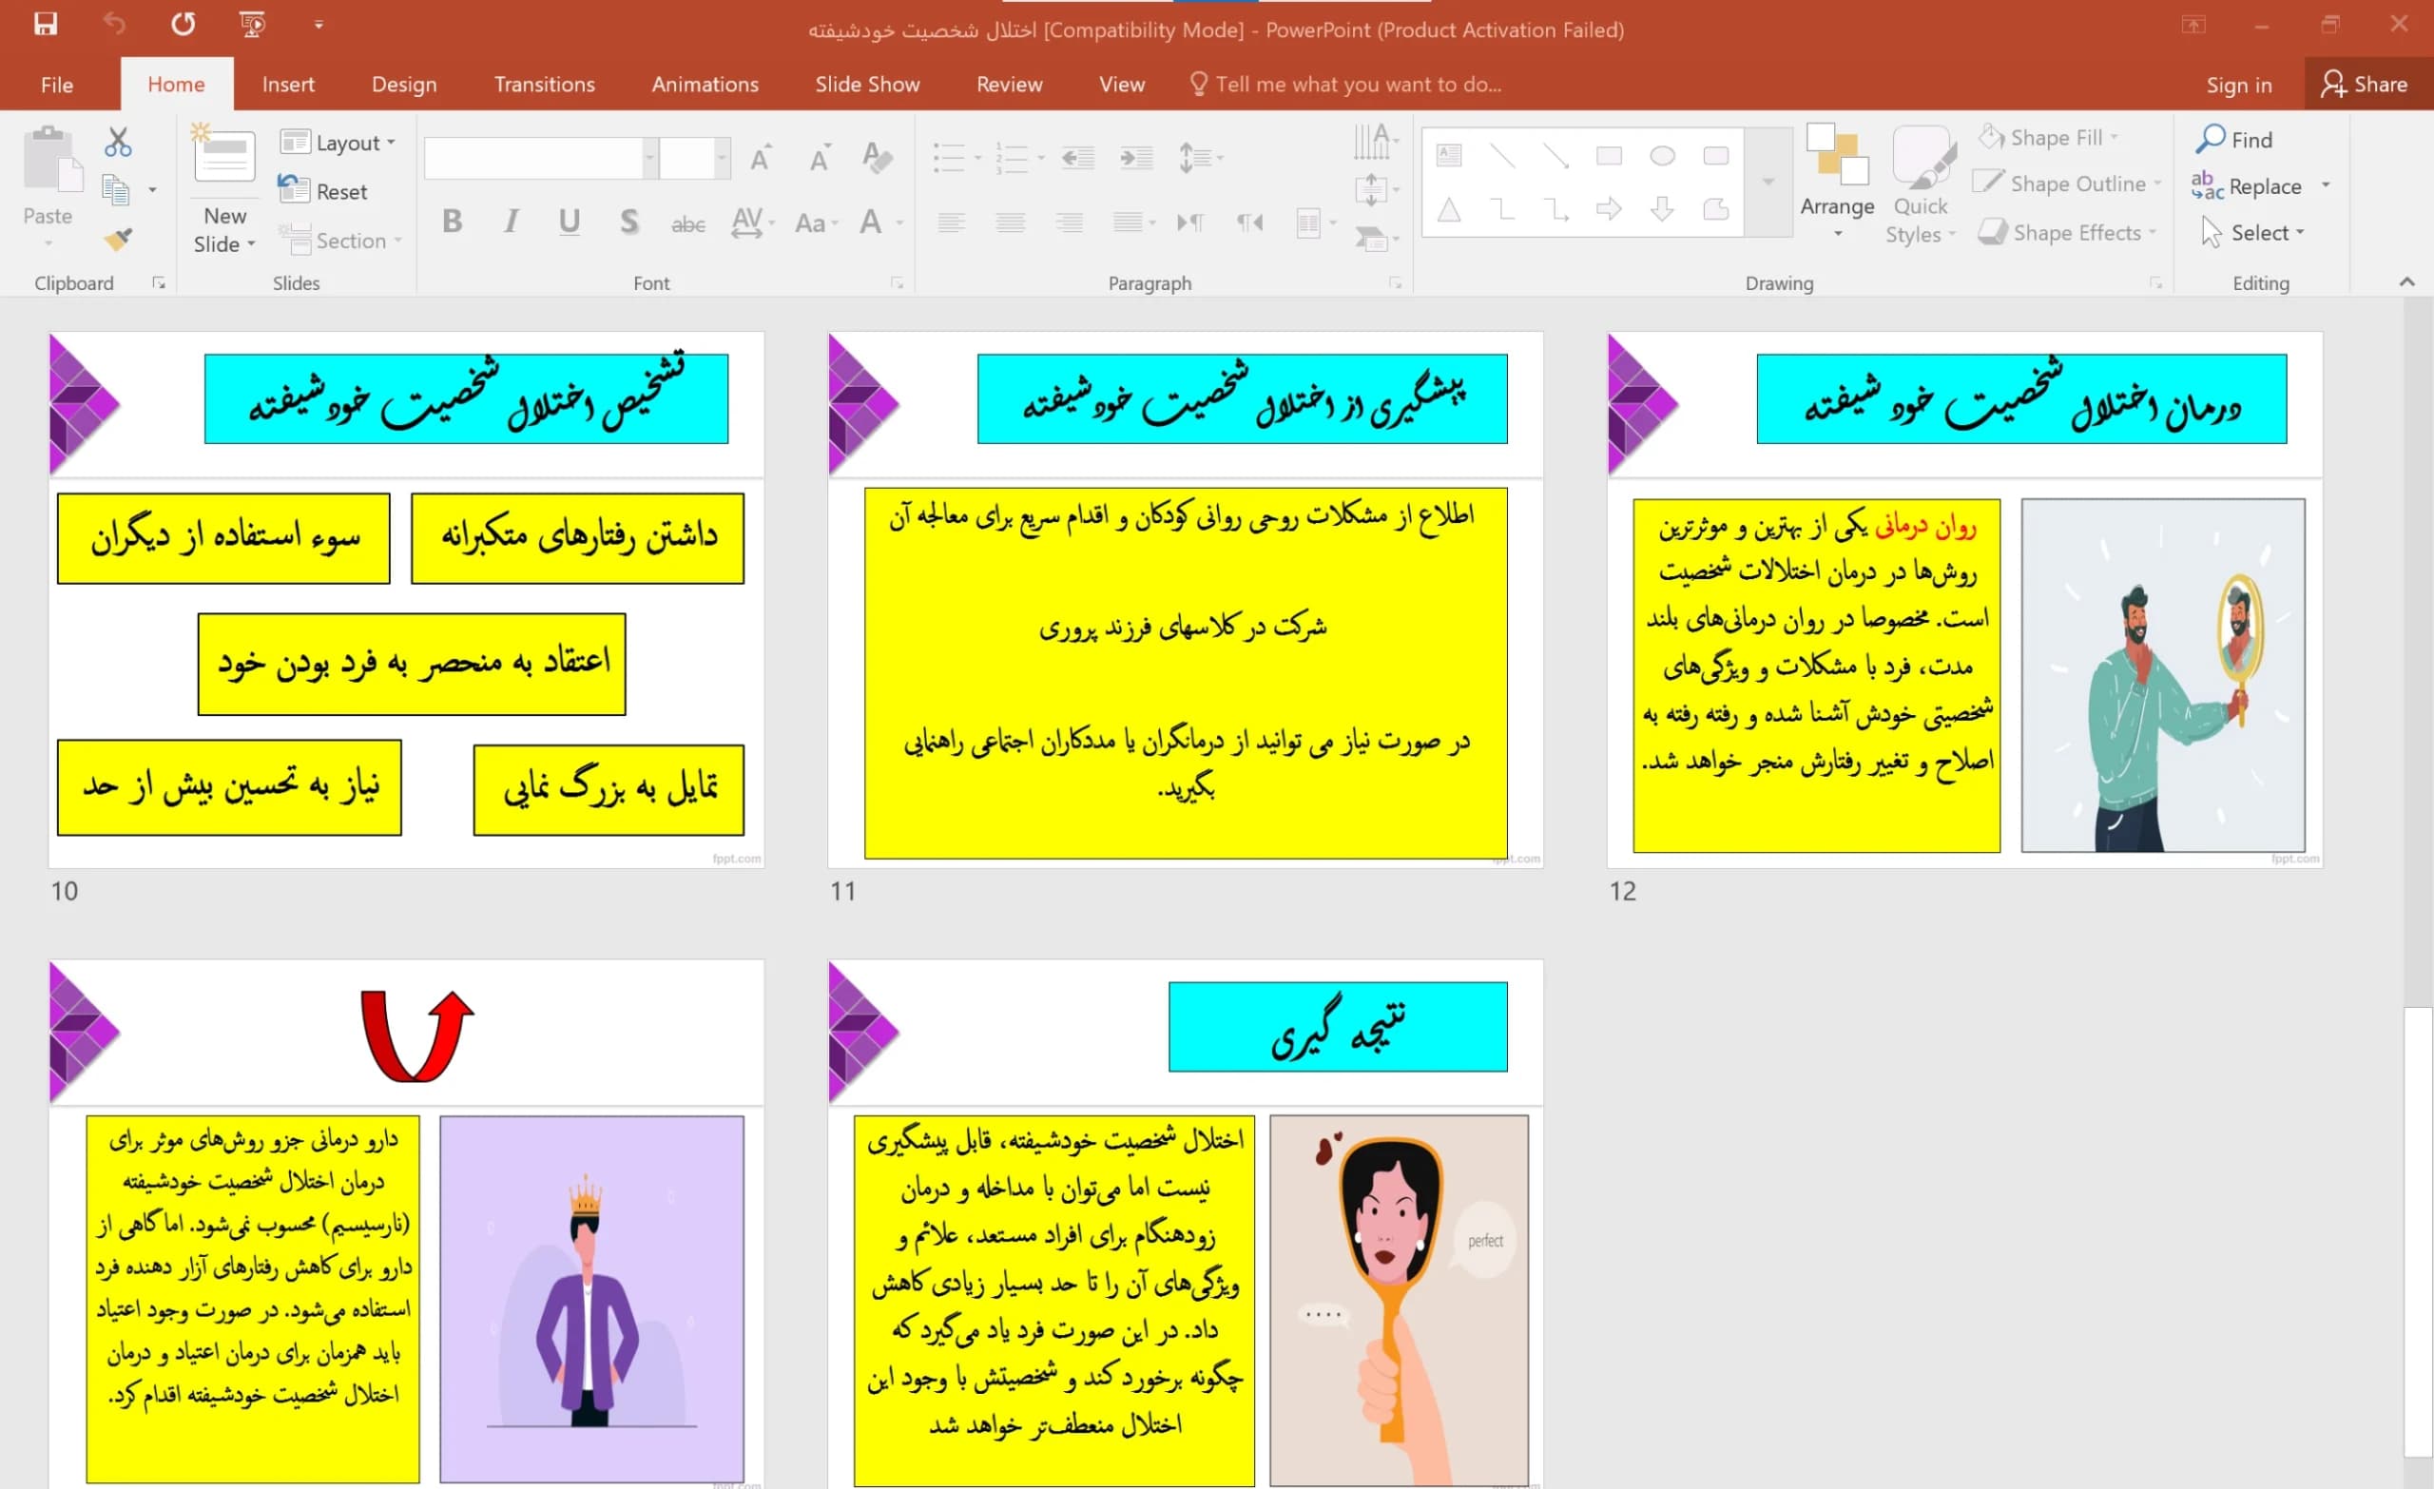Click the New Slide icon
Image resolution: width=2434 pixels, height=1489 pixels.
(223, 155)
